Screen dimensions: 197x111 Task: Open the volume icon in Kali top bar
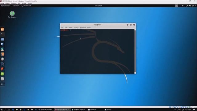(x=190, y=6)
